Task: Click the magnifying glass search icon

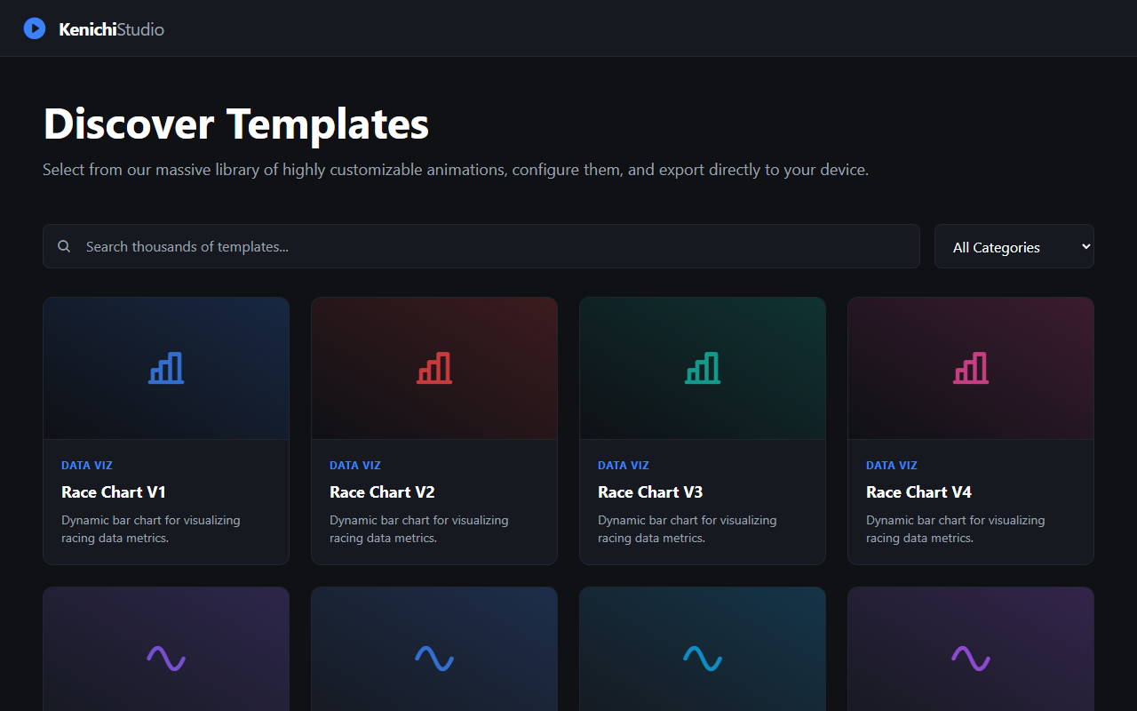Action: pyautogui.click(x=63, y=246)
